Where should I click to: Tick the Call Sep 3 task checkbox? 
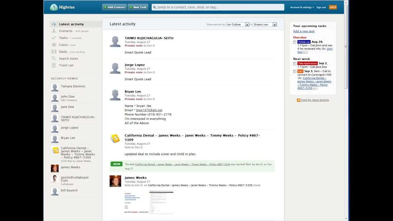point(294,71)
